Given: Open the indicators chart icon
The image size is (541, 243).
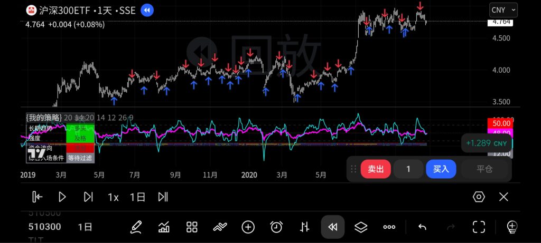Looking at the screenshot, I should pyautogui.click(x=164, y=227).
